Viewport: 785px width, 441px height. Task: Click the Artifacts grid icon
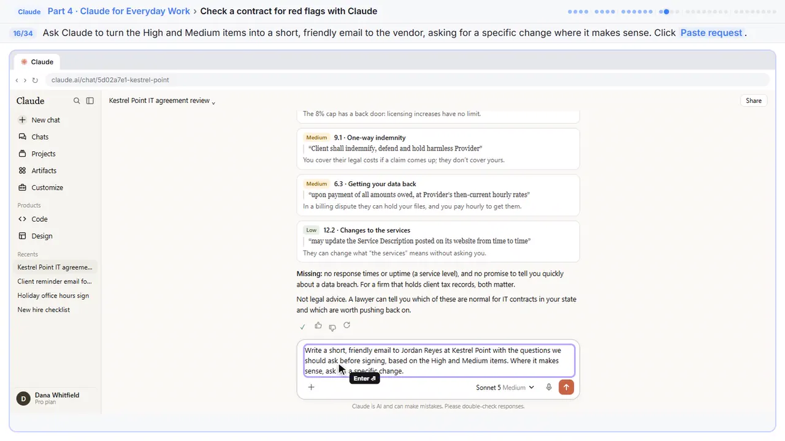click(x=23, y=171)
